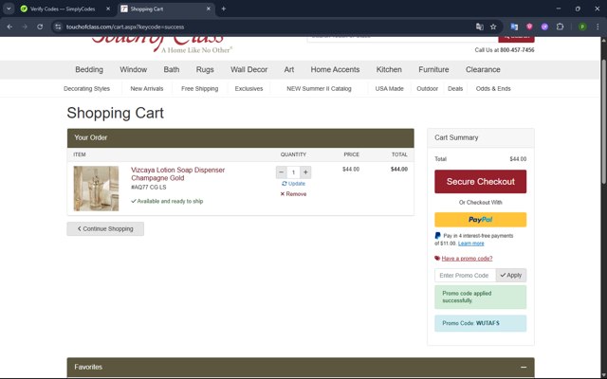Click the translate page icon
The height and width of the screenshot is (379, 607).
point(479,27)
